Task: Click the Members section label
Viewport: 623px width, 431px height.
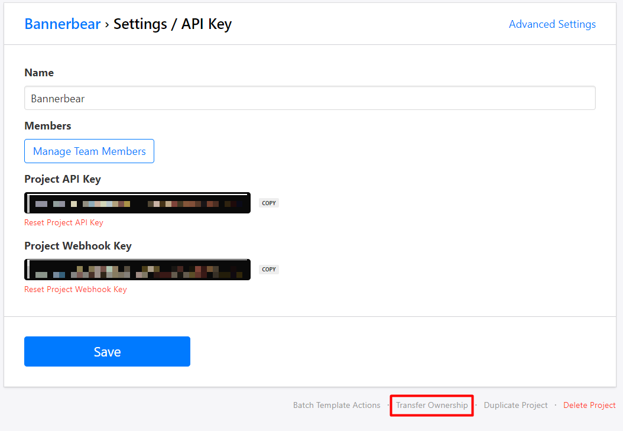Action: 48,126
